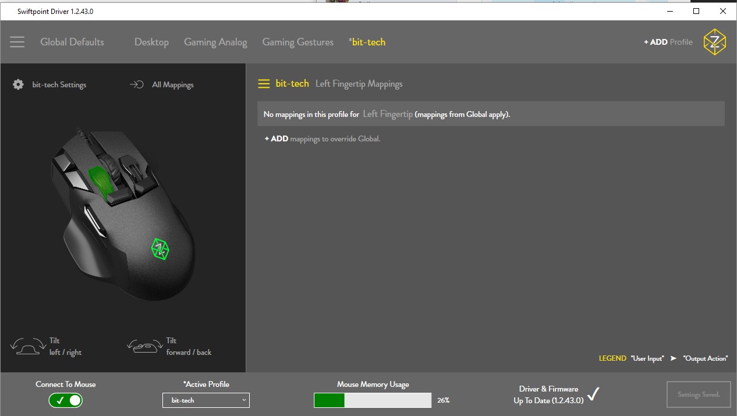Viewport: 737px width, 416px height.
Task: Click the Left Fingertip link in the message
Action: [x=388, y=114]
